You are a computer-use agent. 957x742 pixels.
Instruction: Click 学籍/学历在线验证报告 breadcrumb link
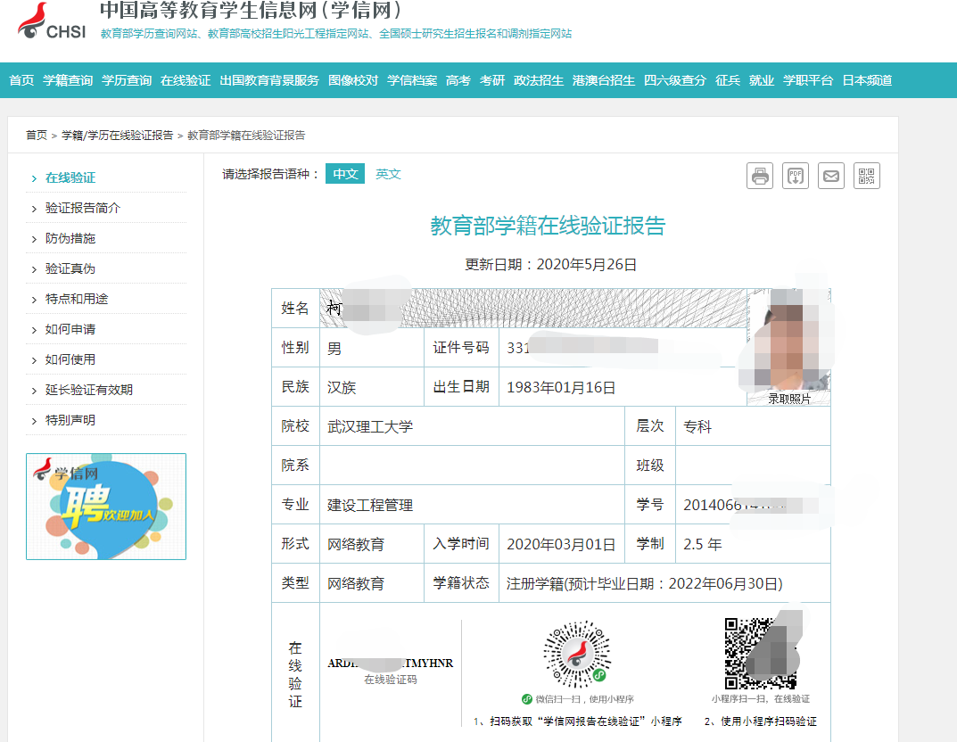click(117, 135)
